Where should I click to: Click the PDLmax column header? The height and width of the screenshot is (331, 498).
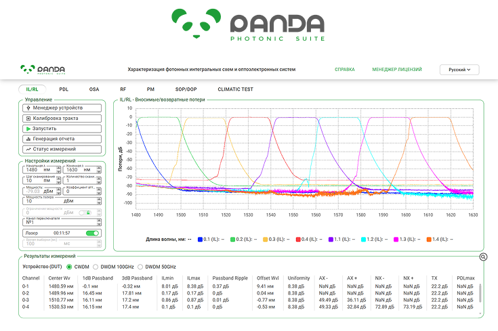click(465, 278)
